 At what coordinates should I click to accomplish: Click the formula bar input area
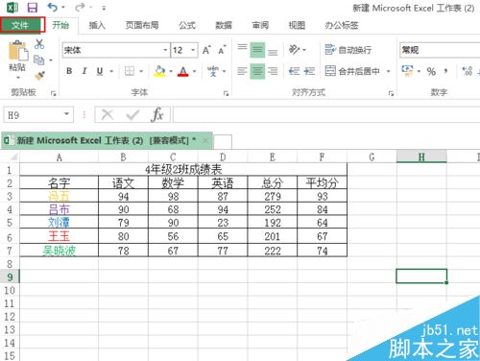click(x=326, y=114)
